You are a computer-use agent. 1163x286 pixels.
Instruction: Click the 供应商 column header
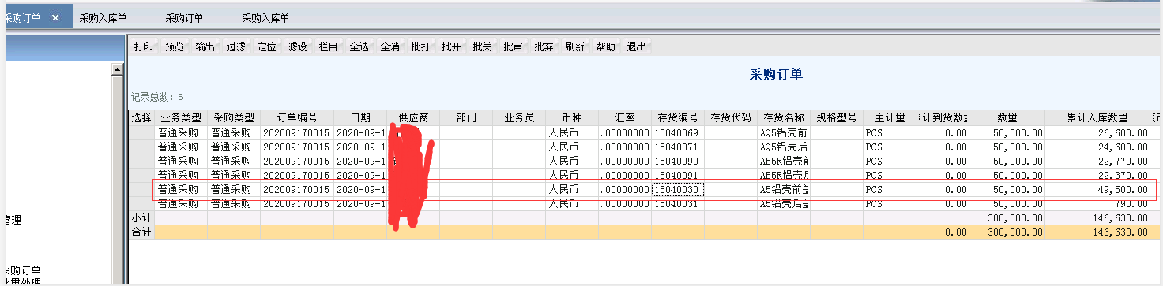[x=413, y=117]
